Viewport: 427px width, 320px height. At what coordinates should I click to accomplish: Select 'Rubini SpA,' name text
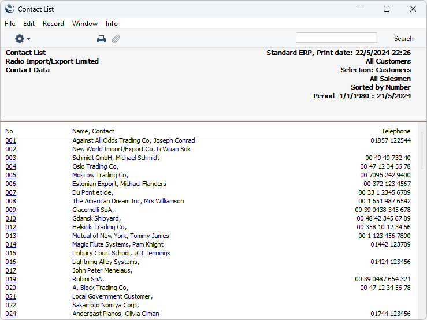(x=88, y=279)
